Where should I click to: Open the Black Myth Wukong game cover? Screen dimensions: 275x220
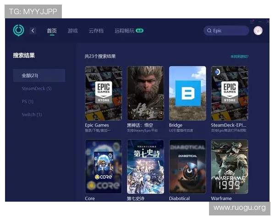click(x=145, y=93)
